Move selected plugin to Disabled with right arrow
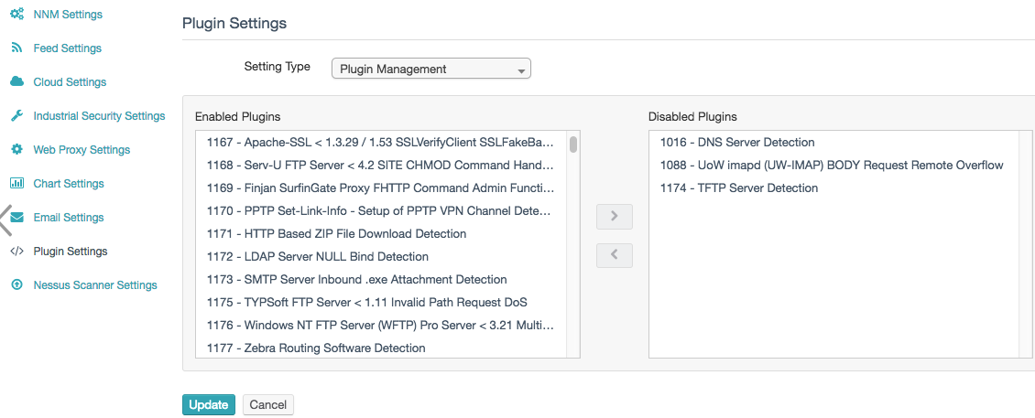This screenshot has height=418, width=1035. 615,217
